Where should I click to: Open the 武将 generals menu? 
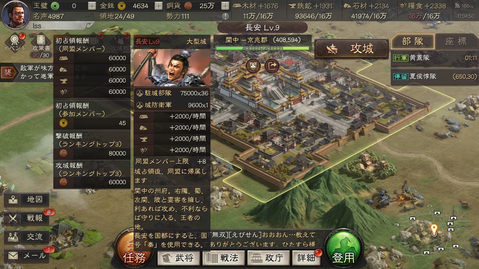[179, 258]
